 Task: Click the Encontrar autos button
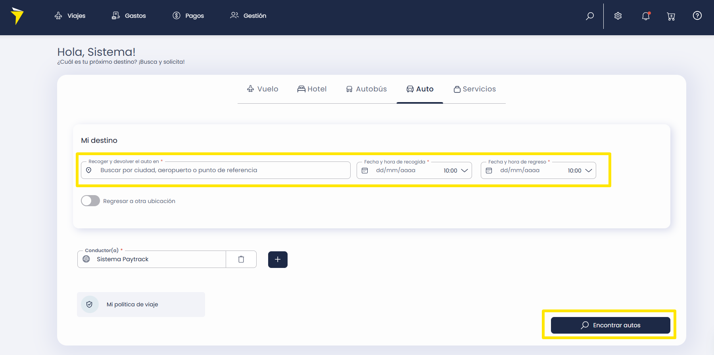[610, 325]
